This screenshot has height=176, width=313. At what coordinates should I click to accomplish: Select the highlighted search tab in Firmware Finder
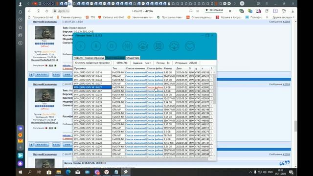pyautogui.click(x=115, y=58)
